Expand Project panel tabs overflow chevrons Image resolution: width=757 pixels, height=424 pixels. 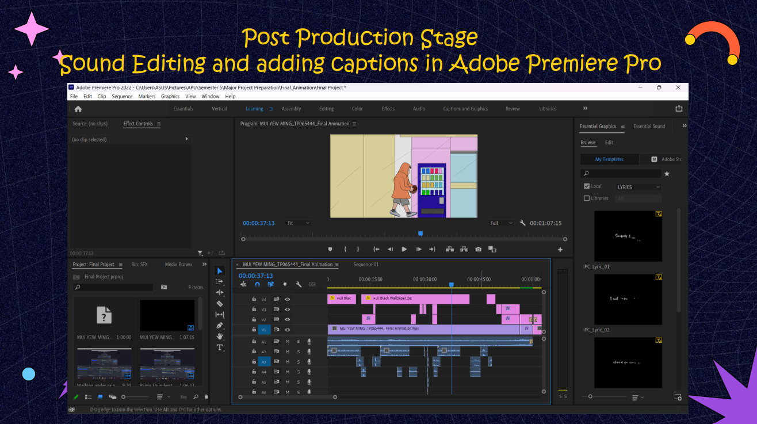(x=204, y=264)
